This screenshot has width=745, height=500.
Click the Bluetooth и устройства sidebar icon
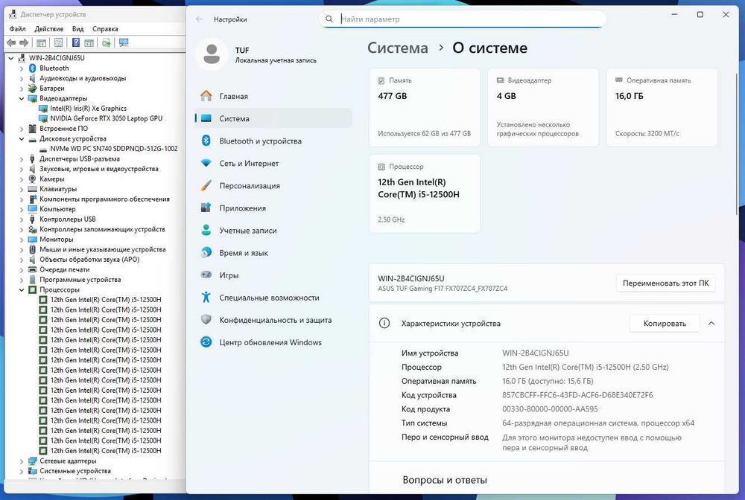(x=206, y=141)
